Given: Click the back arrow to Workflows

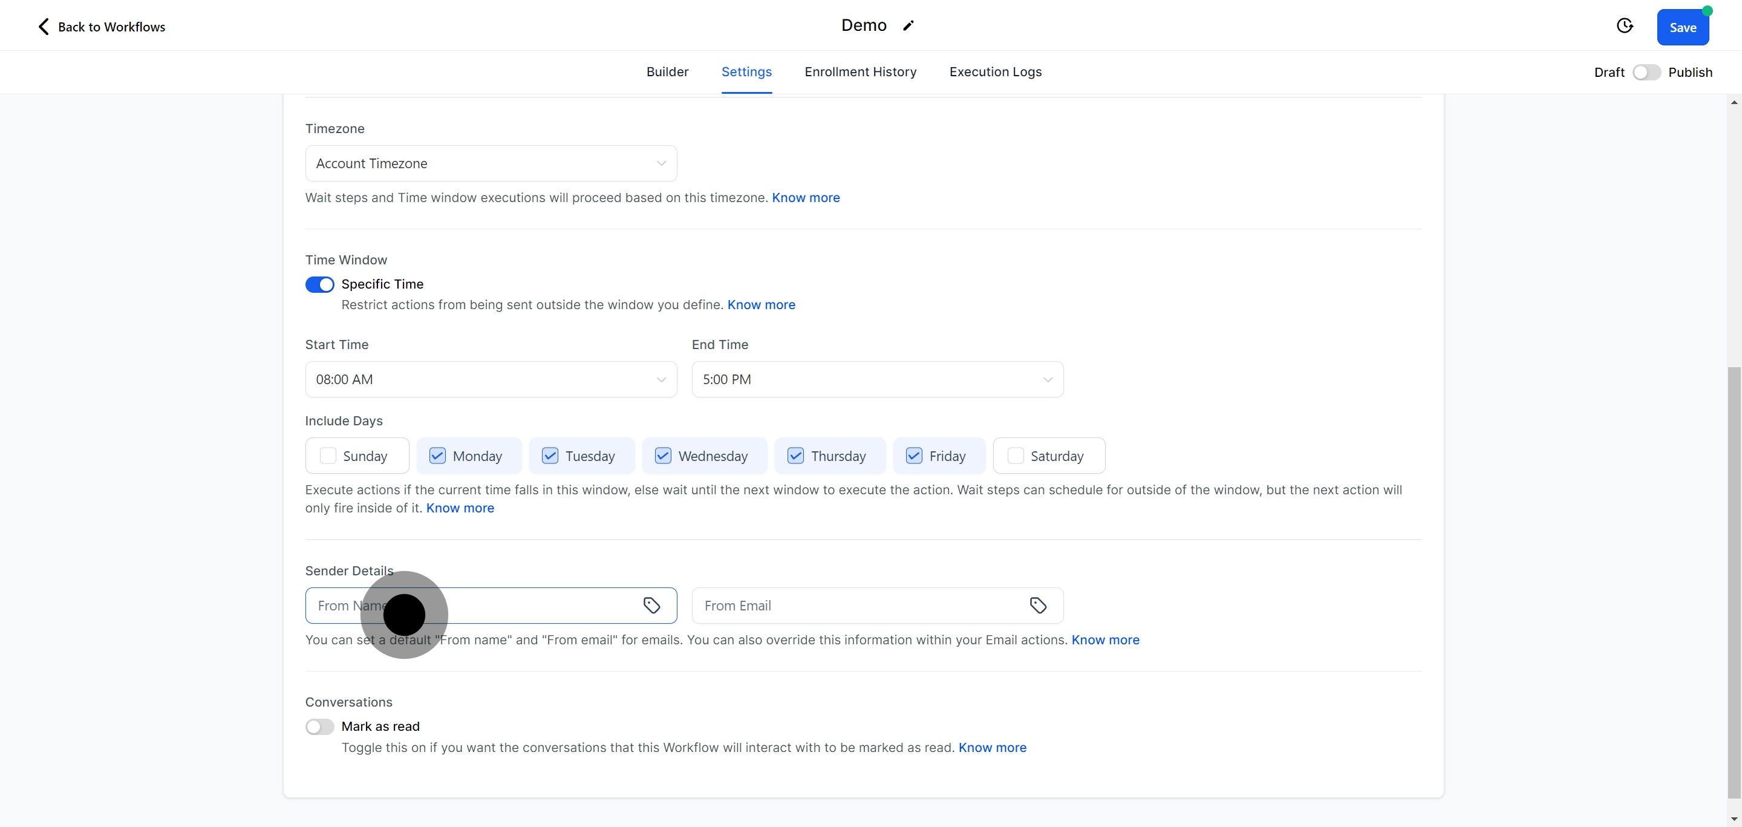Looking at the screenshot, I should (x=44, y=27).
